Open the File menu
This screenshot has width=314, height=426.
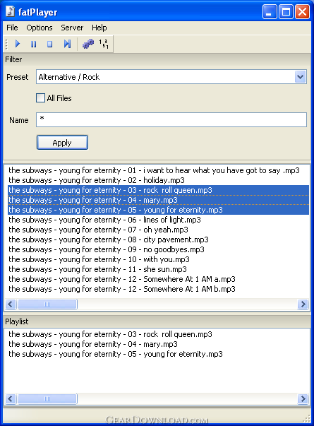point(12,28)
